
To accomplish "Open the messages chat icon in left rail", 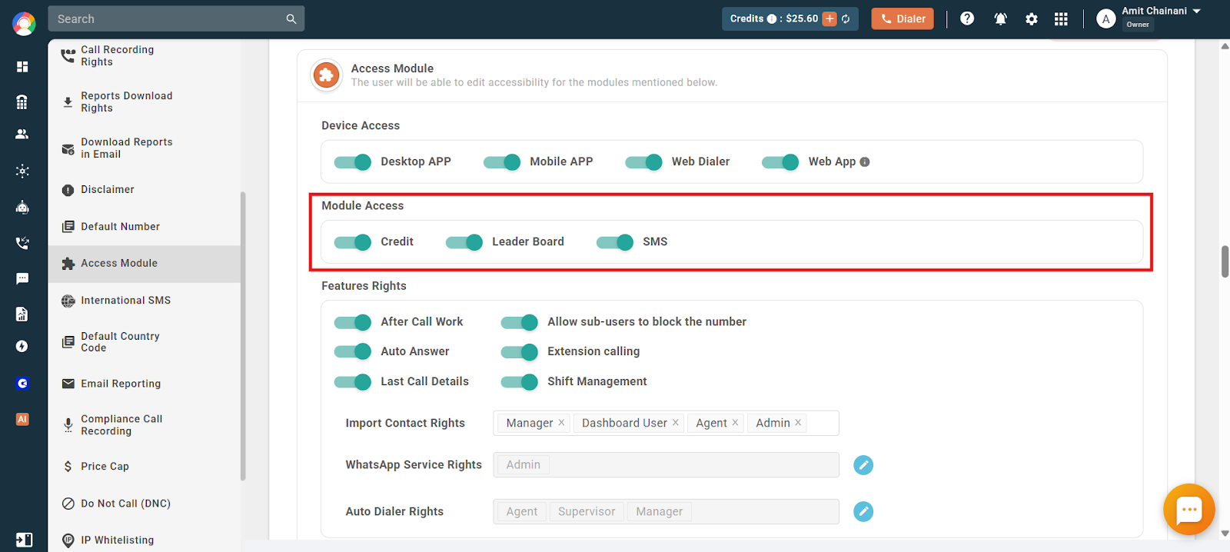I will coord(22,278).
